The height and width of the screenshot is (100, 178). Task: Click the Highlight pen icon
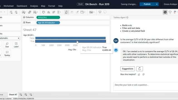coord(66,12)
